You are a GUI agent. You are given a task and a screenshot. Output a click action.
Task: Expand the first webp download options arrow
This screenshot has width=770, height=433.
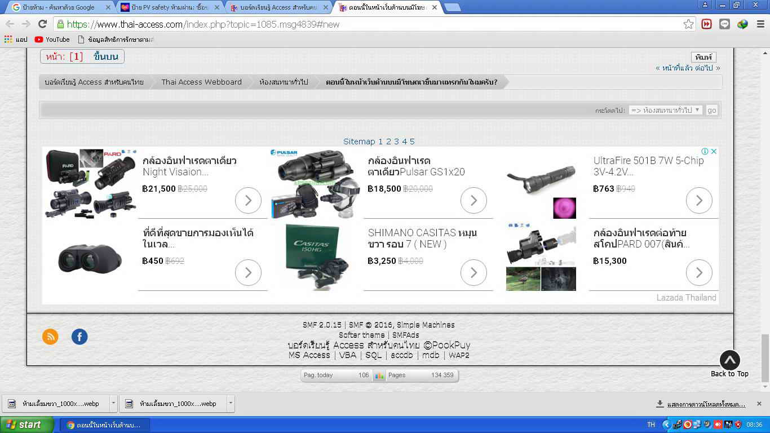click(113, 404)
